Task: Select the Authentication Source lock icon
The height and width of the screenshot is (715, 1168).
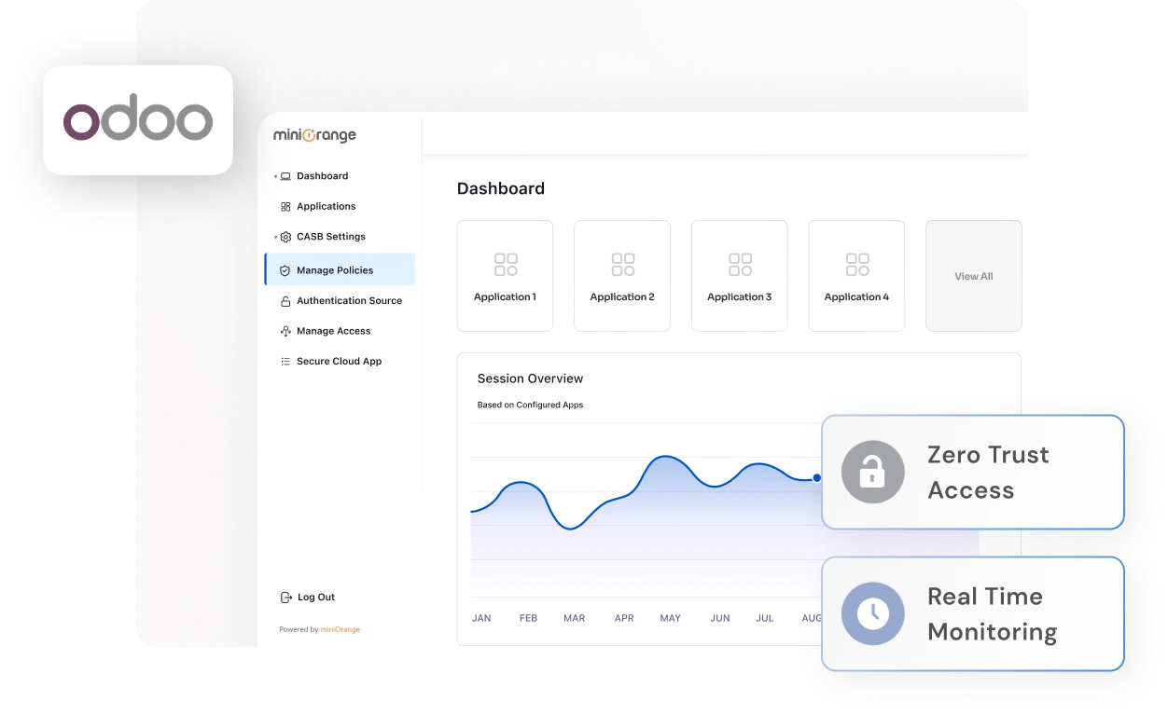Action: tap(285, 300)
